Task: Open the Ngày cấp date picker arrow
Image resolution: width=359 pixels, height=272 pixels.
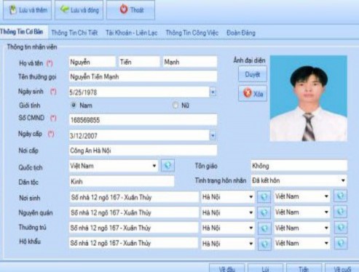Action: [x=213, y=135]
